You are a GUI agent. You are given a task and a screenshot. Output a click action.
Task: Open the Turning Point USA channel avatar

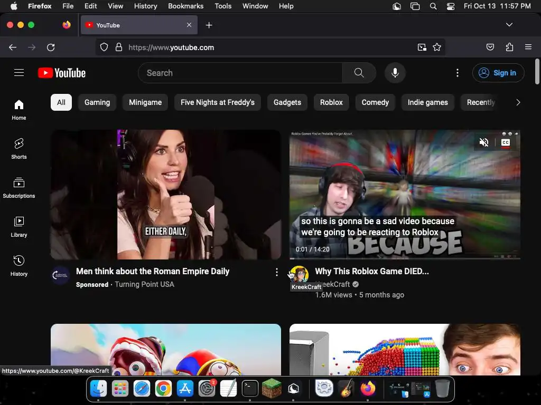tap(60, 275)
